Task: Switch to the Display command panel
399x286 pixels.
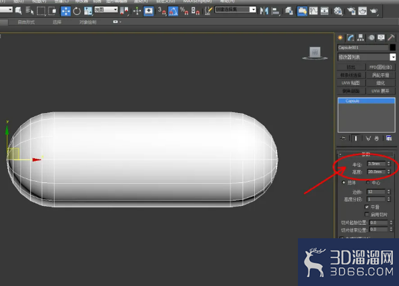Action: tap(381, 38)
